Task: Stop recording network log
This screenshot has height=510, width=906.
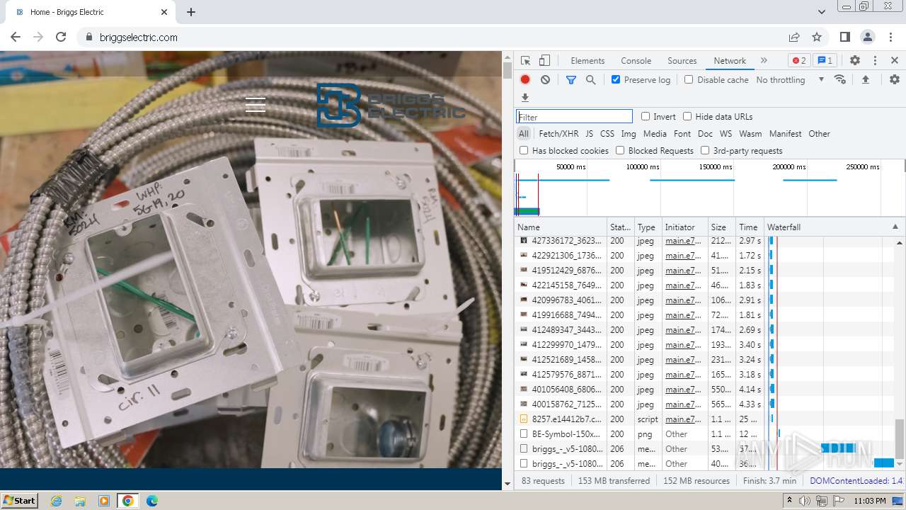Action: [x=525, y=80]
